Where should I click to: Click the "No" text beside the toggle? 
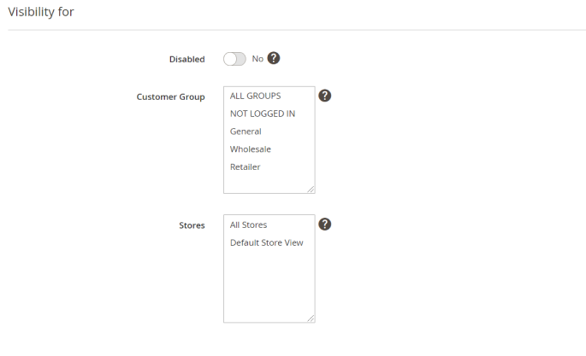(x=257, y=59)
